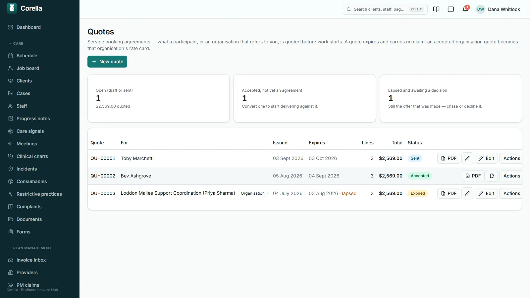Click the Care signals icon in sidebar

[11, 131]
